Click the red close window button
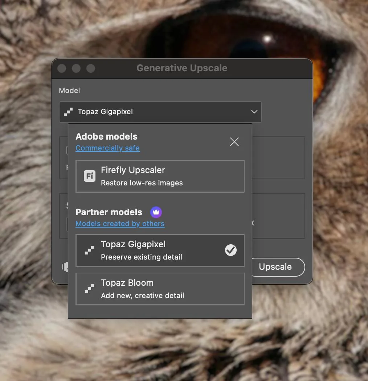Screen dimensions: 368x381 pyautogui.click(x=62, y=68)
